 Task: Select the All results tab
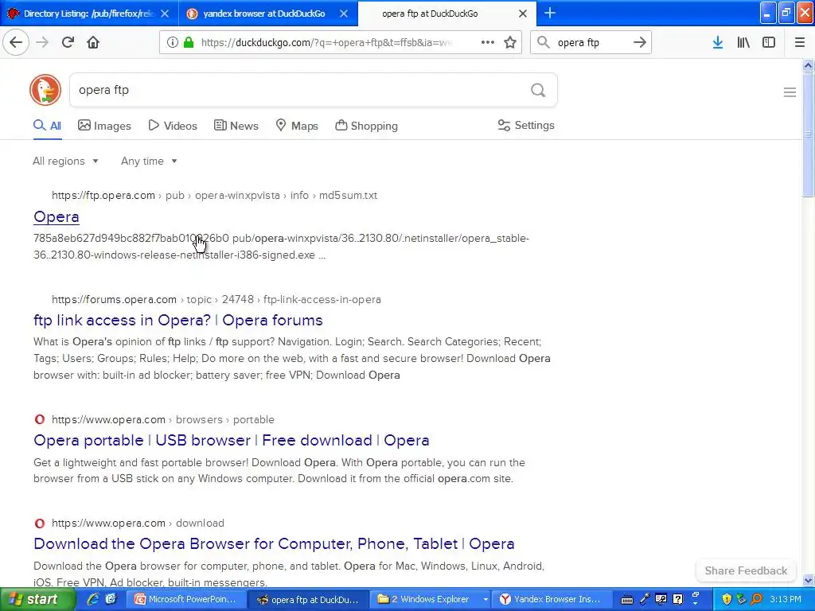tap(47, 126)
